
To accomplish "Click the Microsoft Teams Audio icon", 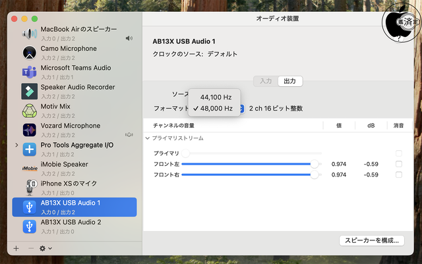I will point(30,72).
